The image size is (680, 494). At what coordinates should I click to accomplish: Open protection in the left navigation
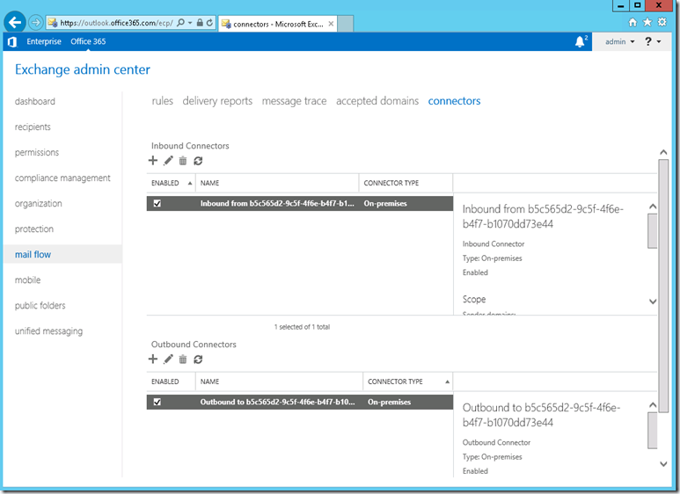click(33, 229)
